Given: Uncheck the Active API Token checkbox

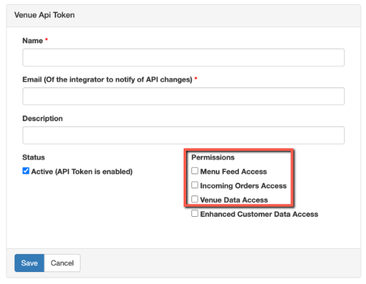Looking at the screenshot, I should (x=26, y=171).
